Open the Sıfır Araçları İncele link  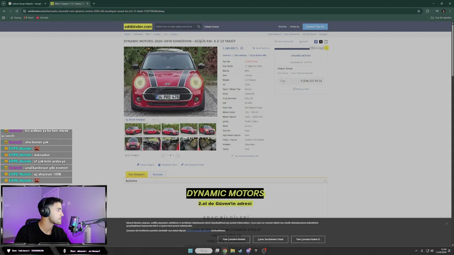tap(193, 165)
